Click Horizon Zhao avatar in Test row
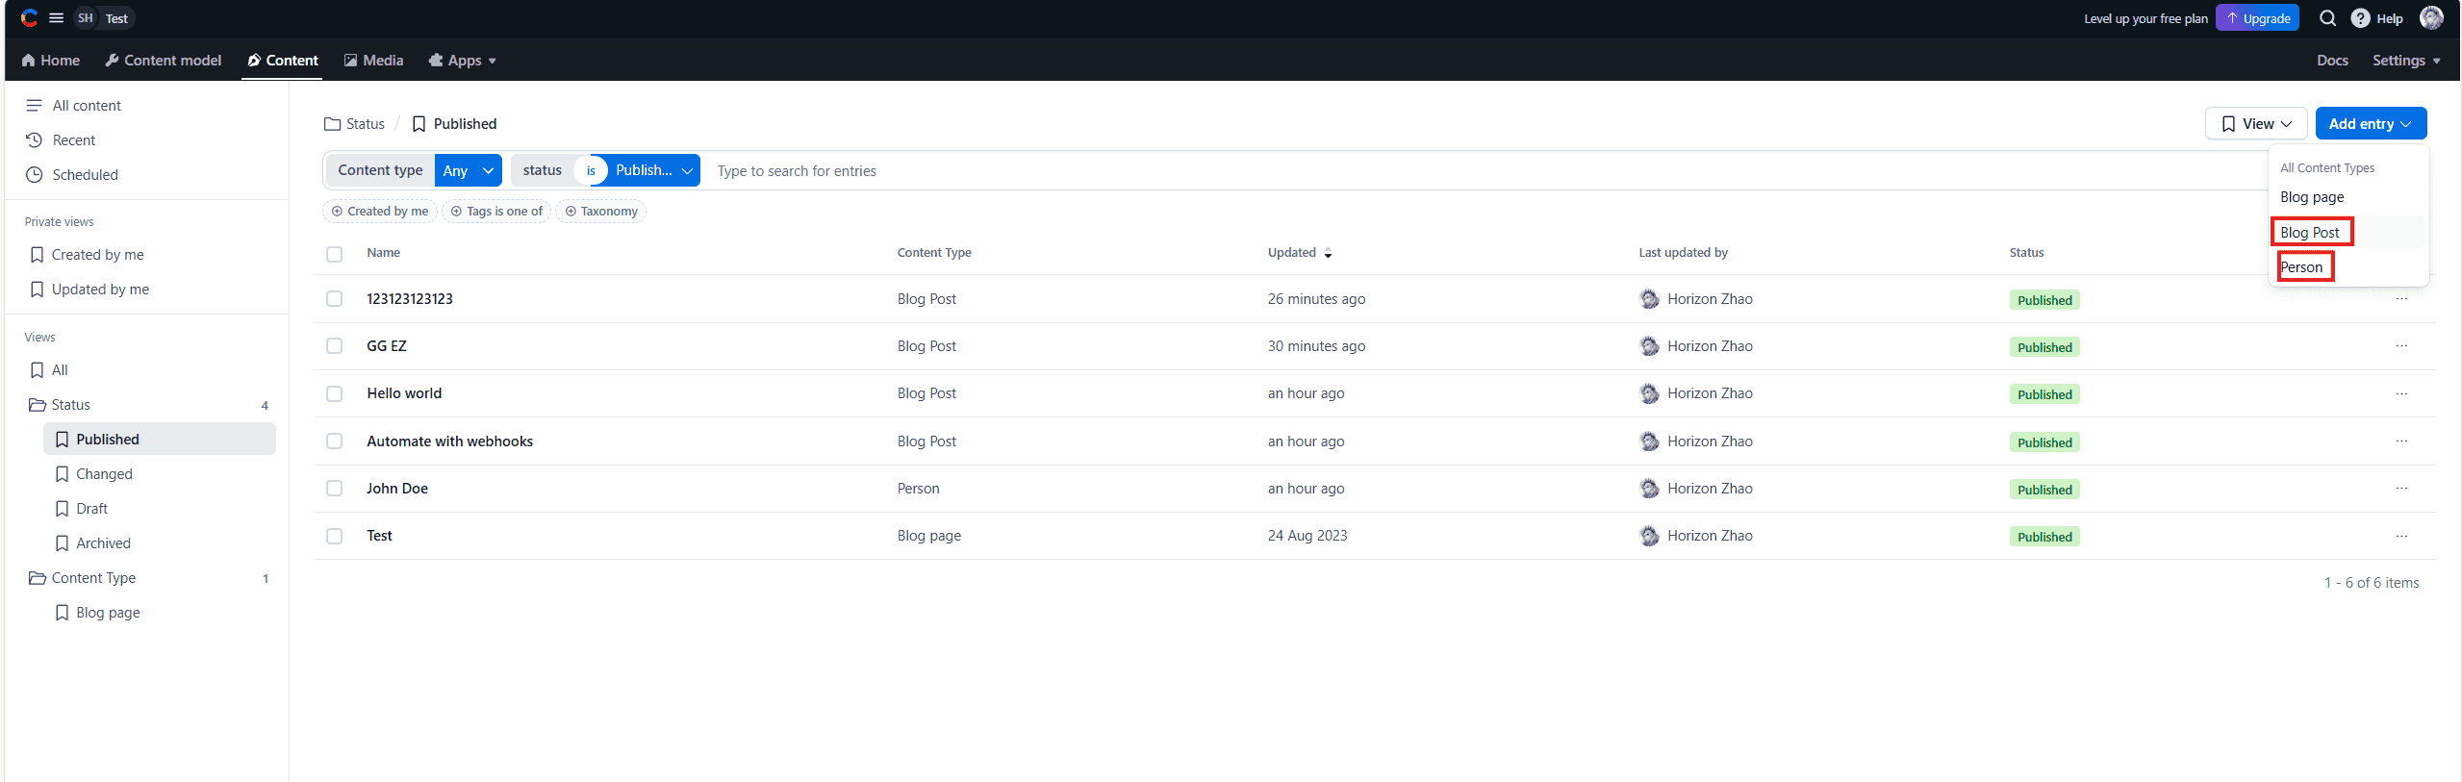Image resolution: width=2462 pixels, height=782 pixels. pos(1649,536)
